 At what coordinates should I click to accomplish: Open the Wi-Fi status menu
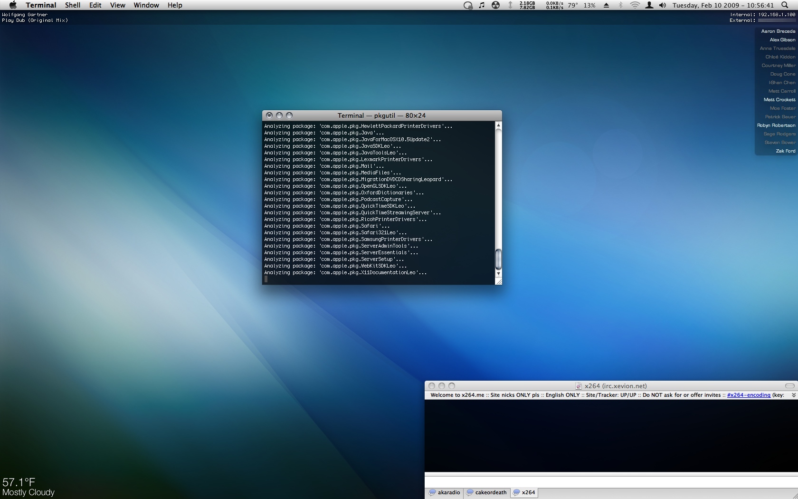tap(635, 5)
